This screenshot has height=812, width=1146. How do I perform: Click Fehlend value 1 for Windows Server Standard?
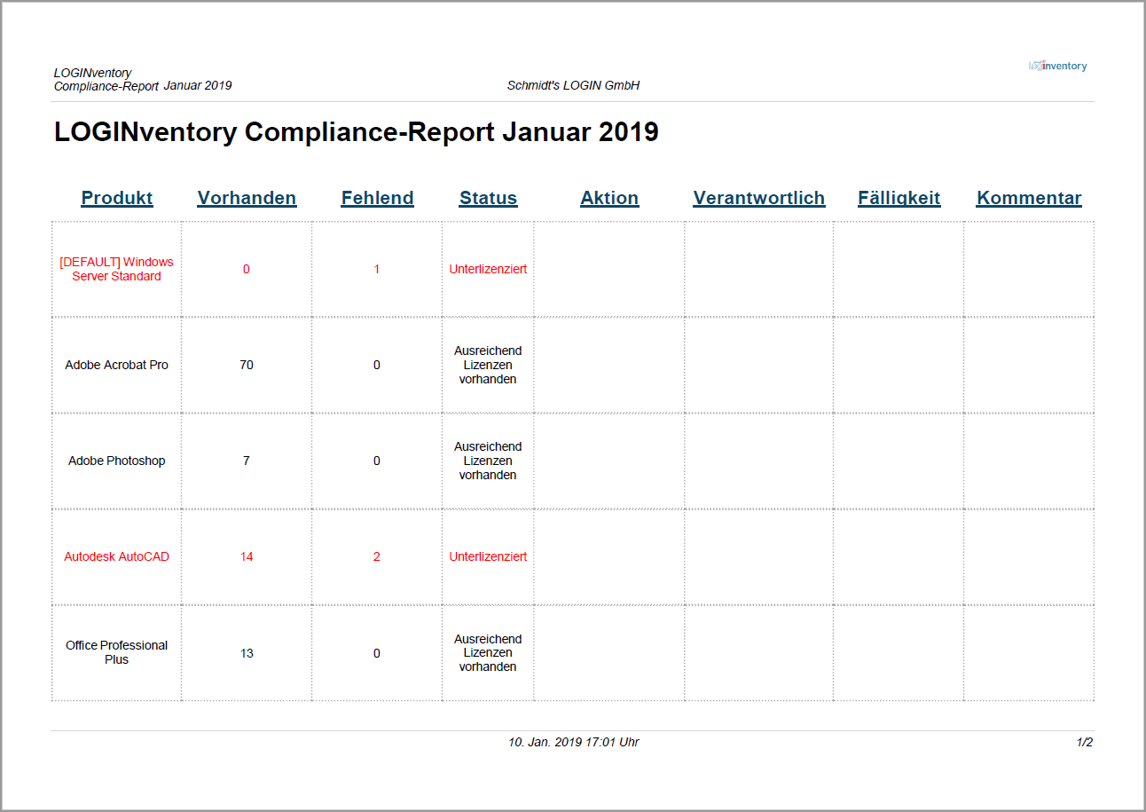point(377,269)
